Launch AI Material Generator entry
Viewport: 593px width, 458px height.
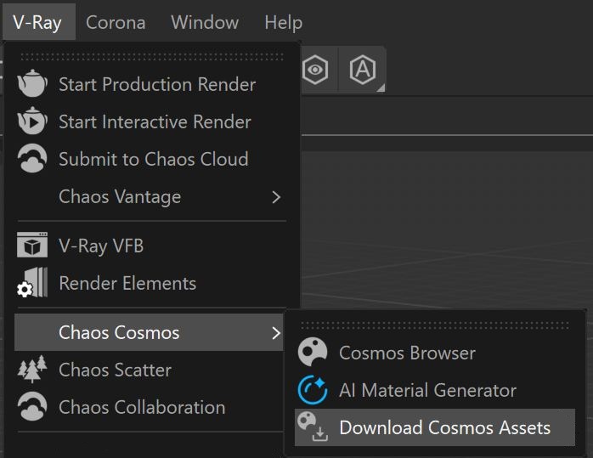pyautogui.click(x=435, y=390)
